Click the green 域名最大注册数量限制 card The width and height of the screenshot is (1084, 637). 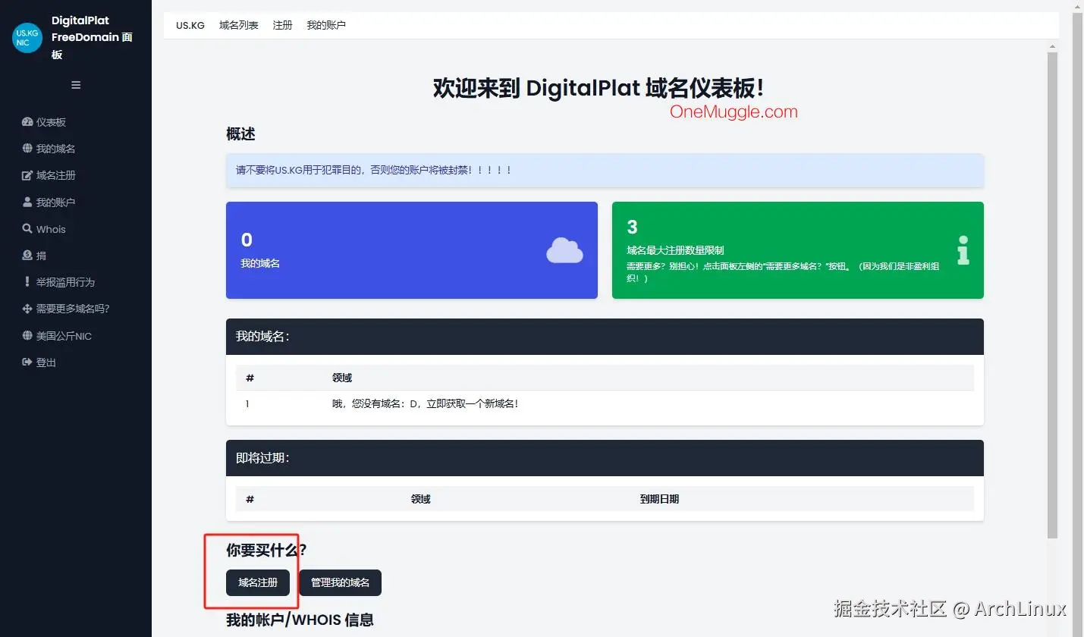tap(798, 250)
